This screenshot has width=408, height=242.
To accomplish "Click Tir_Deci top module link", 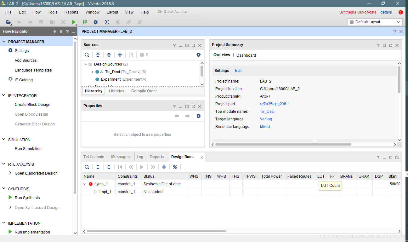I will pyautogui.click(x=267, y=112).
